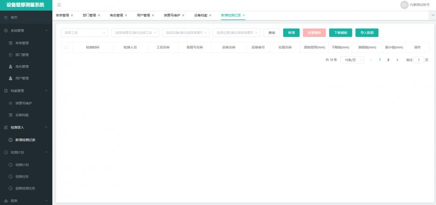Click the user avatar at top right
Screen dimensions: 436x205
point(404,5)
